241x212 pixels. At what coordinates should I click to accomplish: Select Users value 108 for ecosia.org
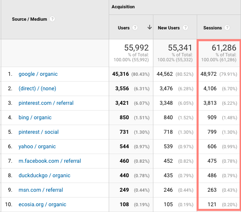click(124, 205)
